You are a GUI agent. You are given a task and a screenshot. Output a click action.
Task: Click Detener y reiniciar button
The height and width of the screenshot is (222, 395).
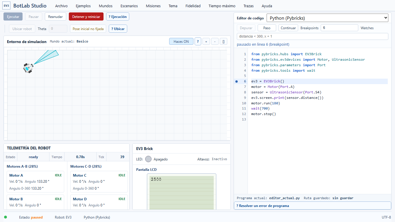pos(86,17)
